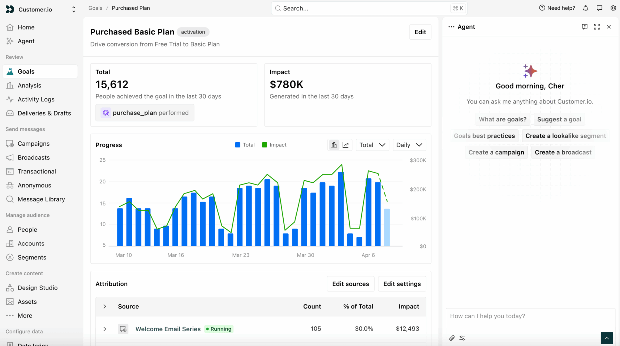The width and height of the screenshot is (620, 346).
Task: Close the Agent panel
Action: click(609, 27)
